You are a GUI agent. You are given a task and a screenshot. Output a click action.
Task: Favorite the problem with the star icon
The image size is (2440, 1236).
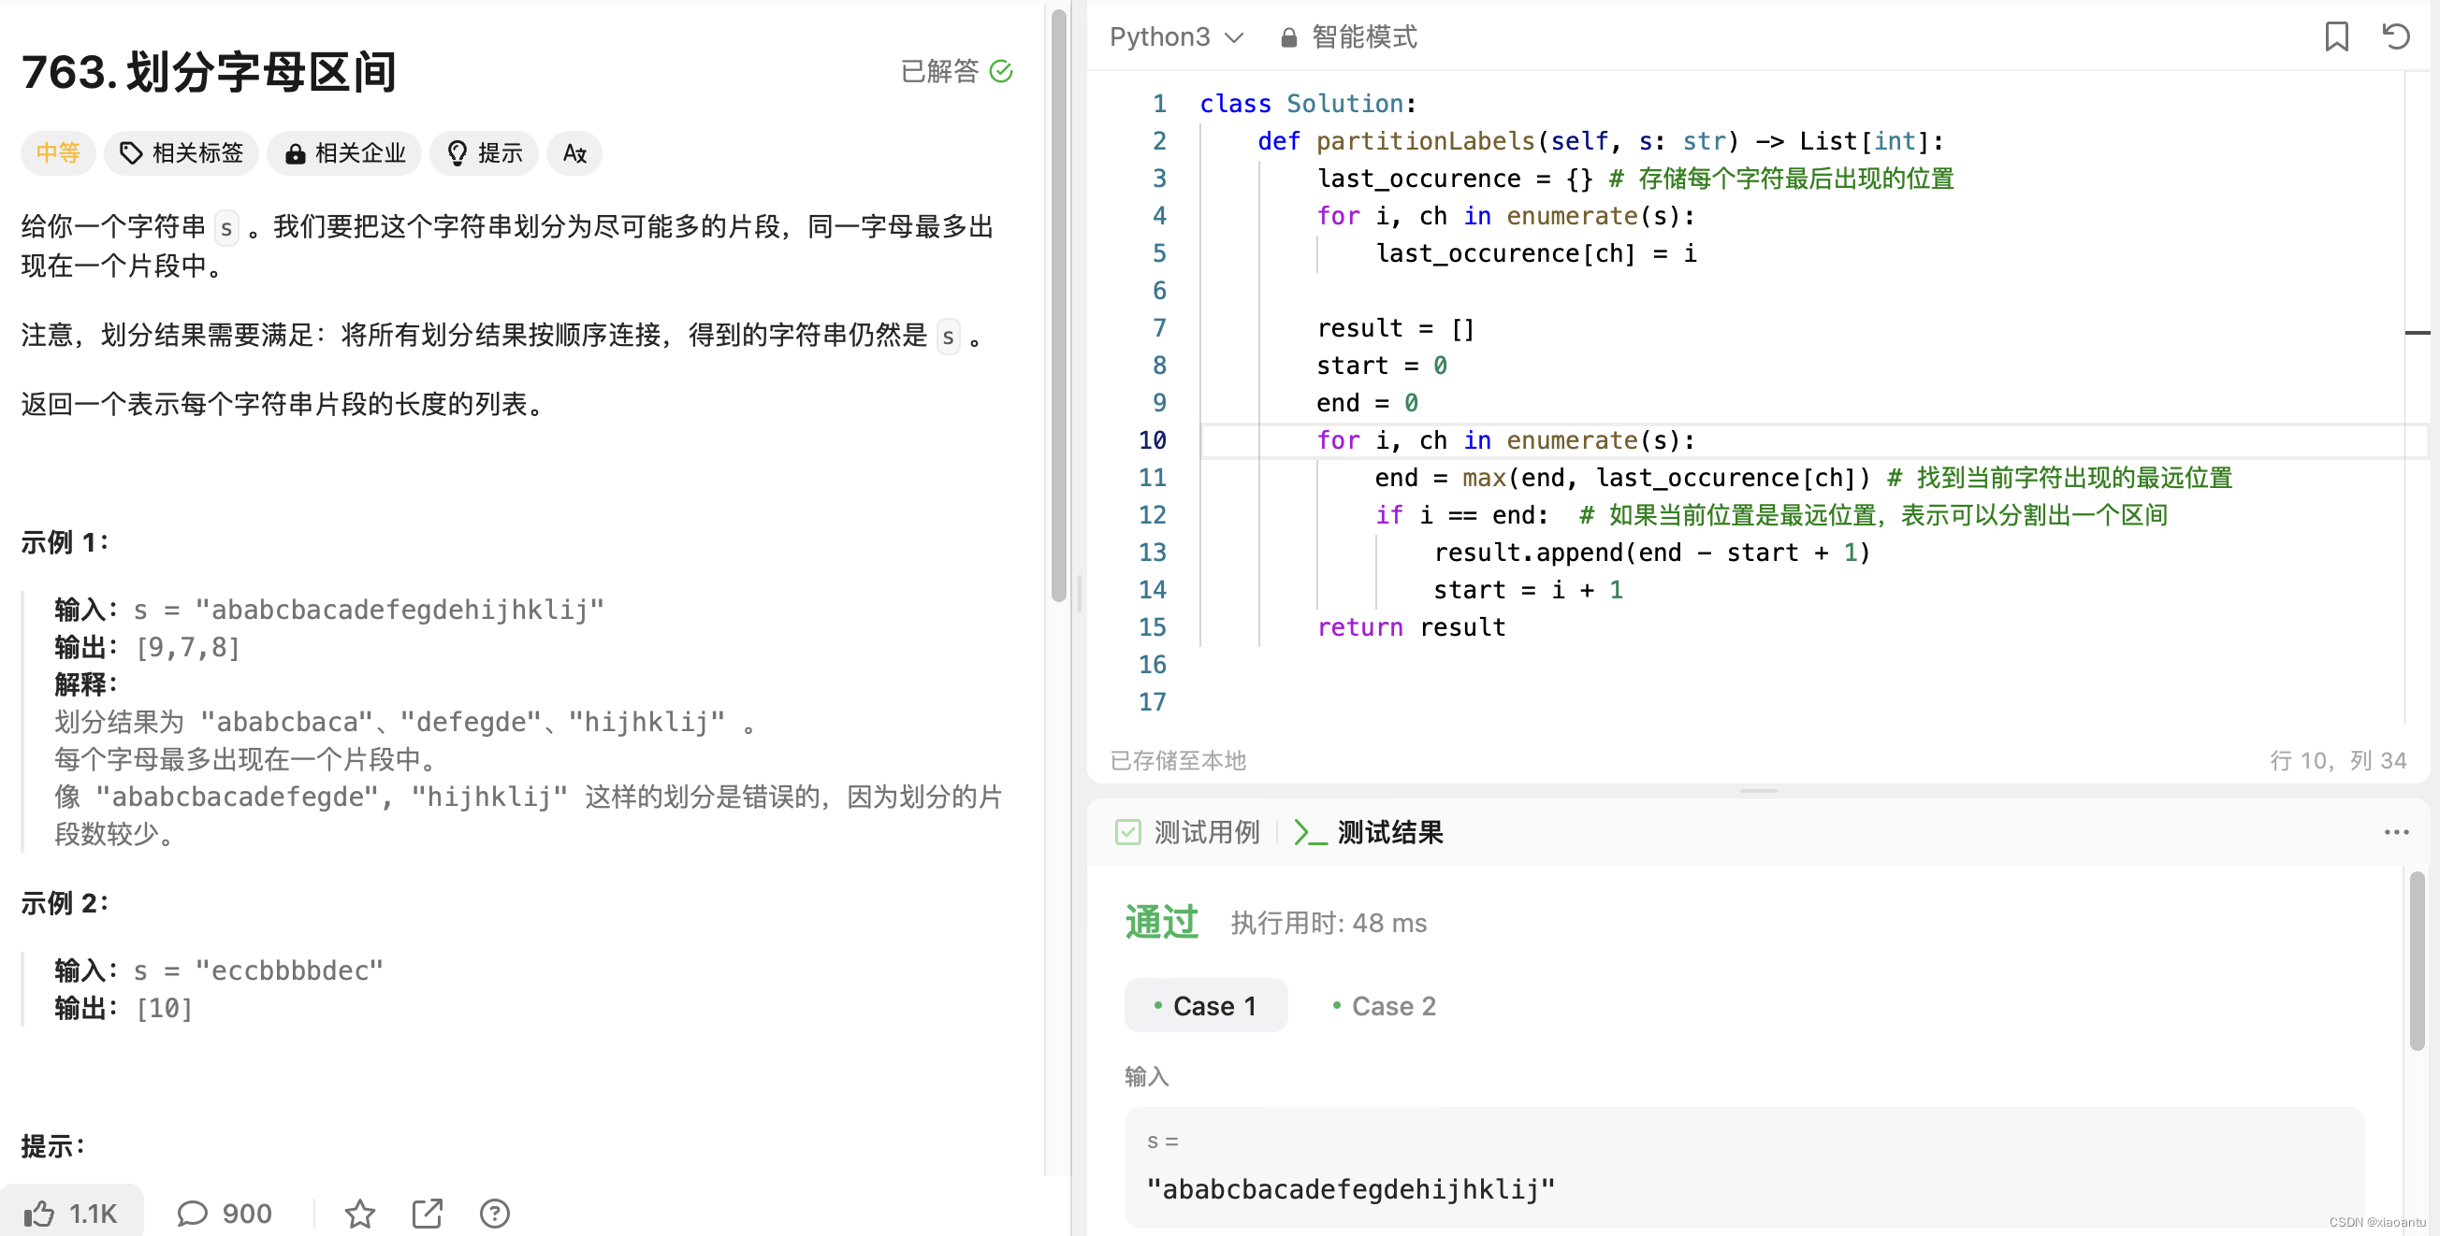click(x=360, y=1213)
